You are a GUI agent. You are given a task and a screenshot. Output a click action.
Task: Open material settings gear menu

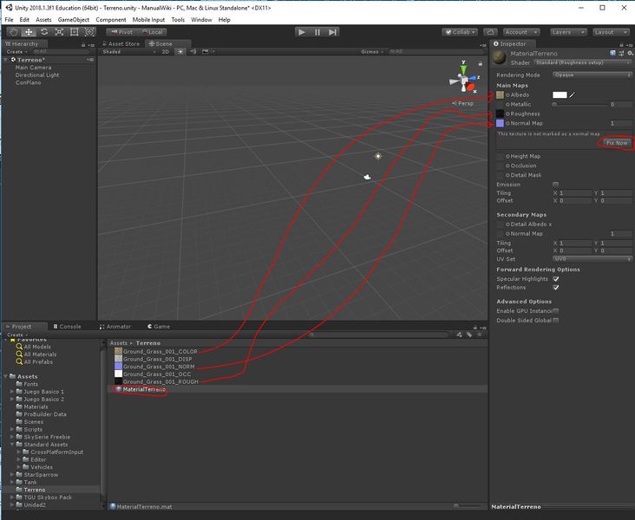[630, 53]
